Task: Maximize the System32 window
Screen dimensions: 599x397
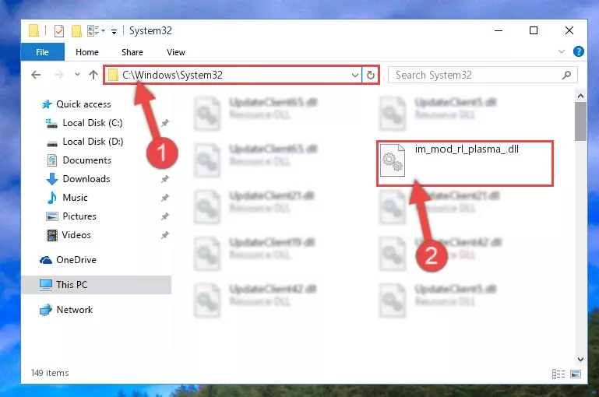Action: (534, 30)
